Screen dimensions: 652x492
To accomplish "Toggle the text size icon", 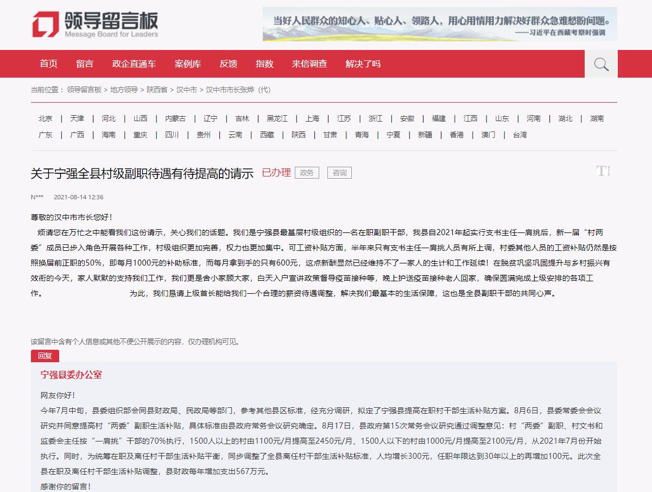I will click(x=603, y=172).
